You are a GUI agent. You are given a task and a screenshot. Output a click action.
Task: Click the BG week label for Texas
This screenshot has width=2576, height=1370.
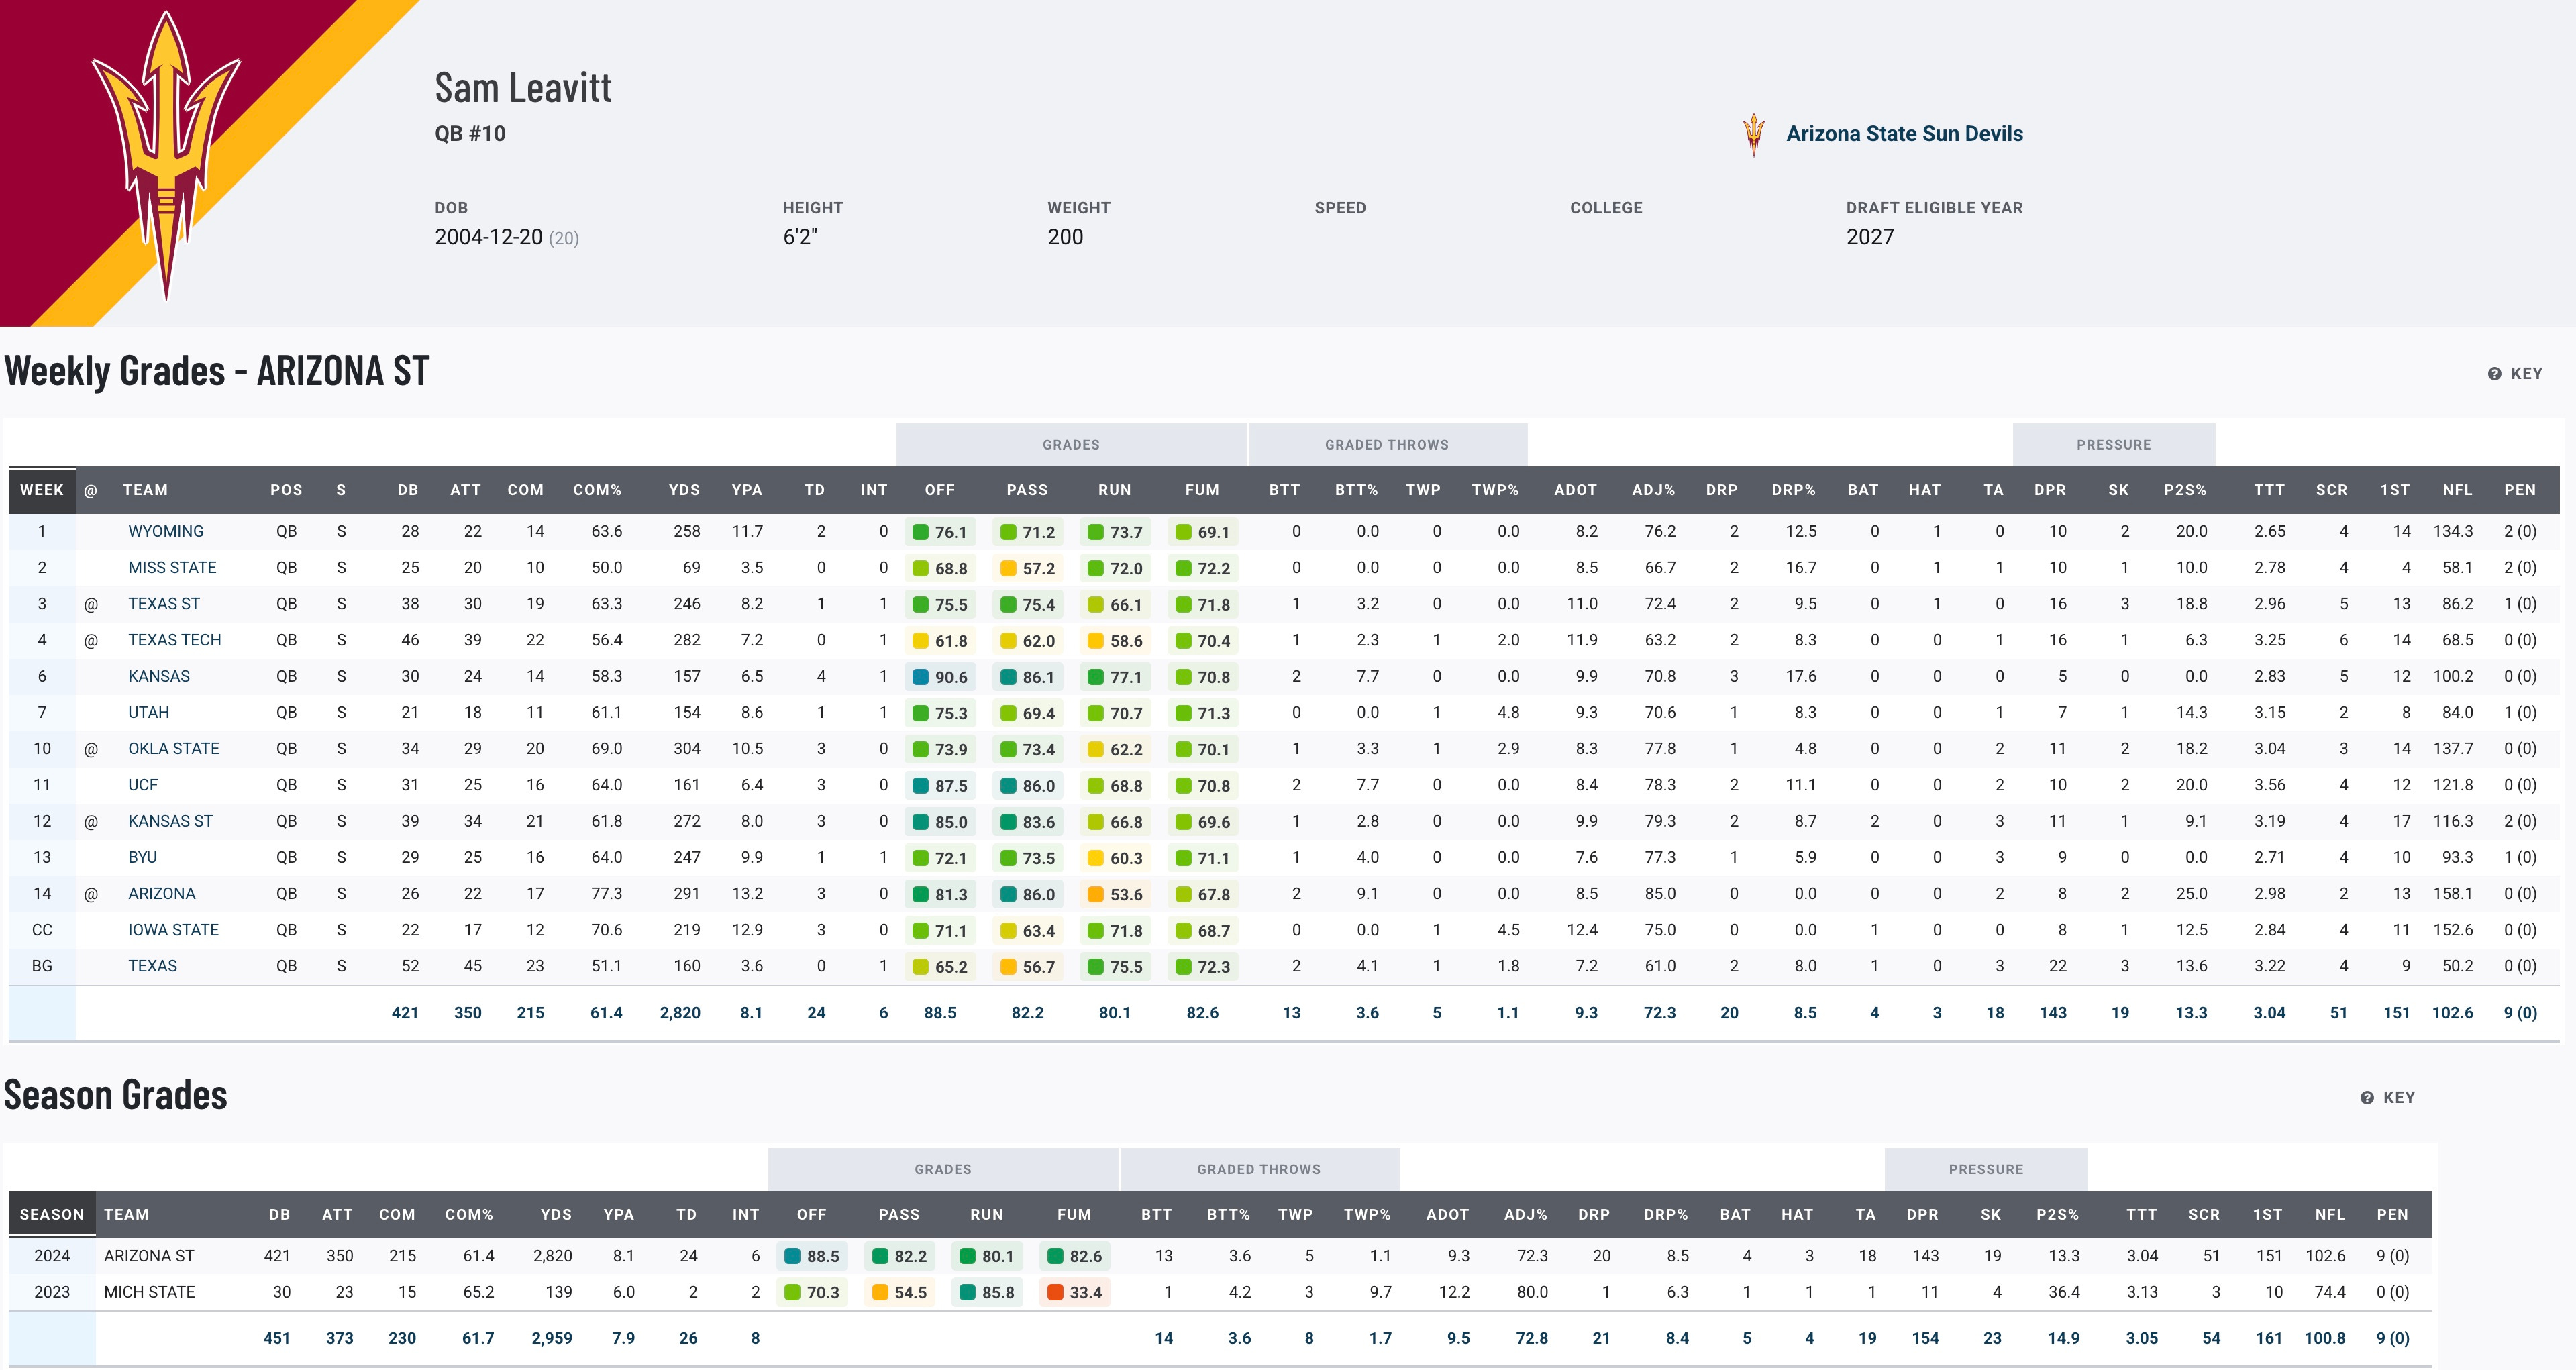pos(42,966)
